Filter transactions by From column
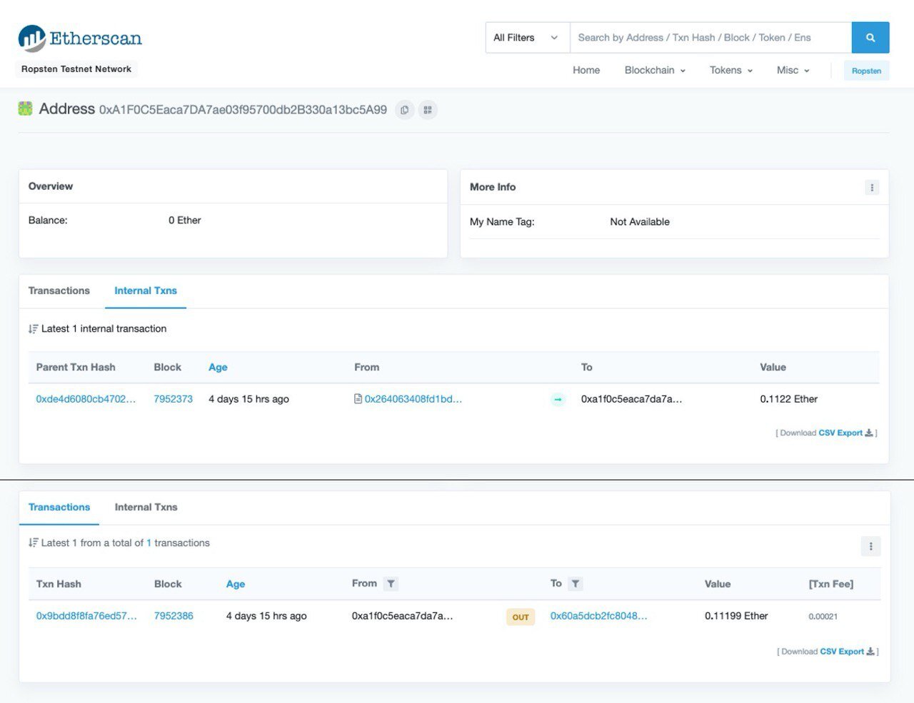 coord(391,584)
